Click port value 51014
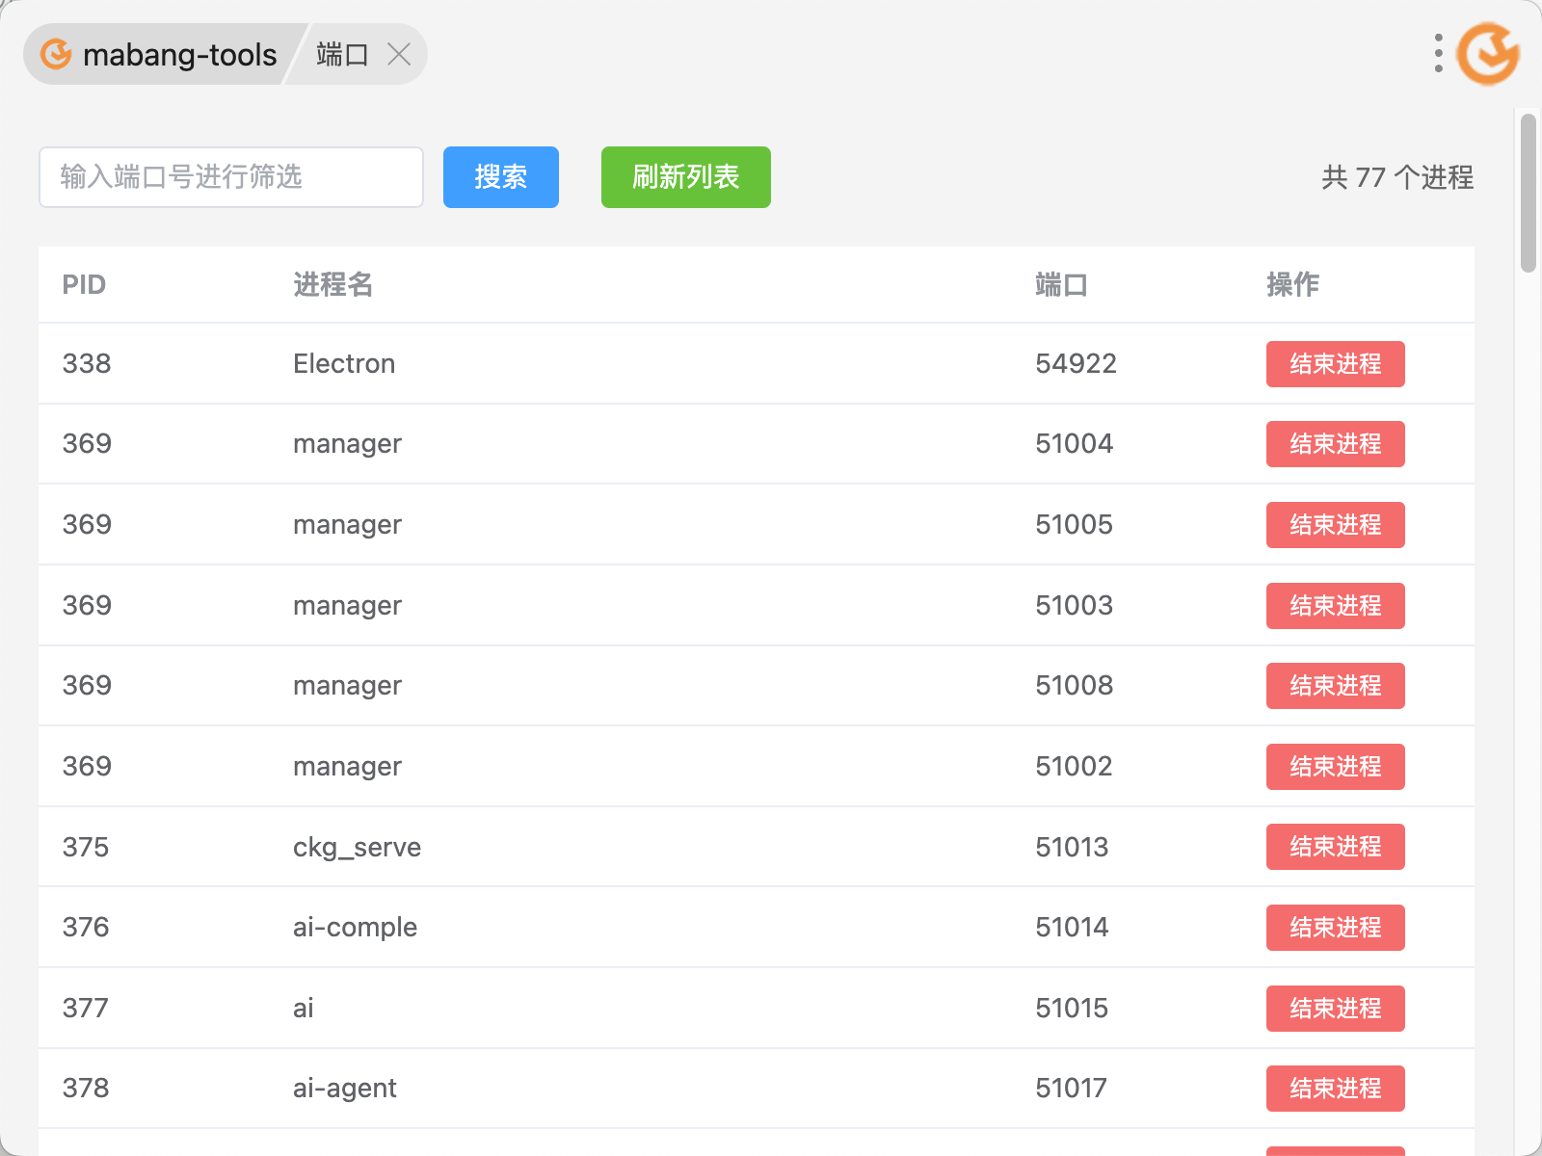Image resolution: width=1542 pixels, height=1156 pixels. coord(1072,927)
